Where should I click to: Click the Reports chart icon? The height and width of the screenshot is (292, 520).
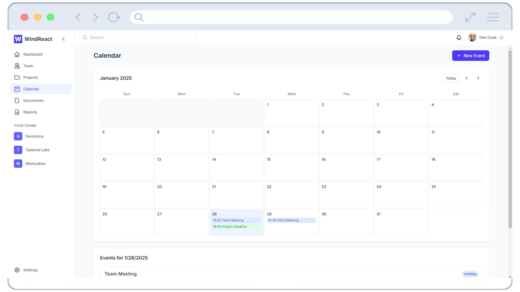tap(17, 112)
